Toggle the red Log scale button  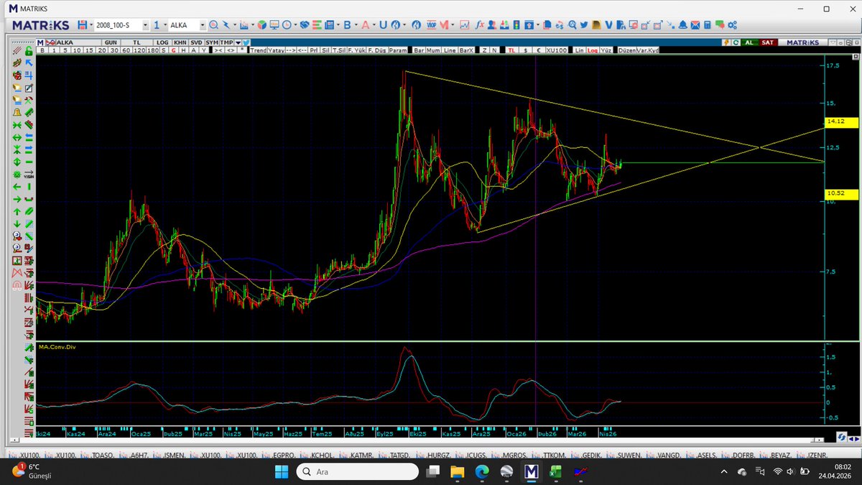(x=592, y=50)
